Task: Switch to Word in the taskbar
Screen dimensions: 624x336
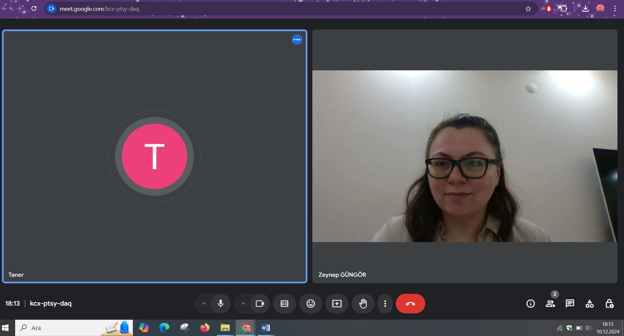Action: (266, 328)
